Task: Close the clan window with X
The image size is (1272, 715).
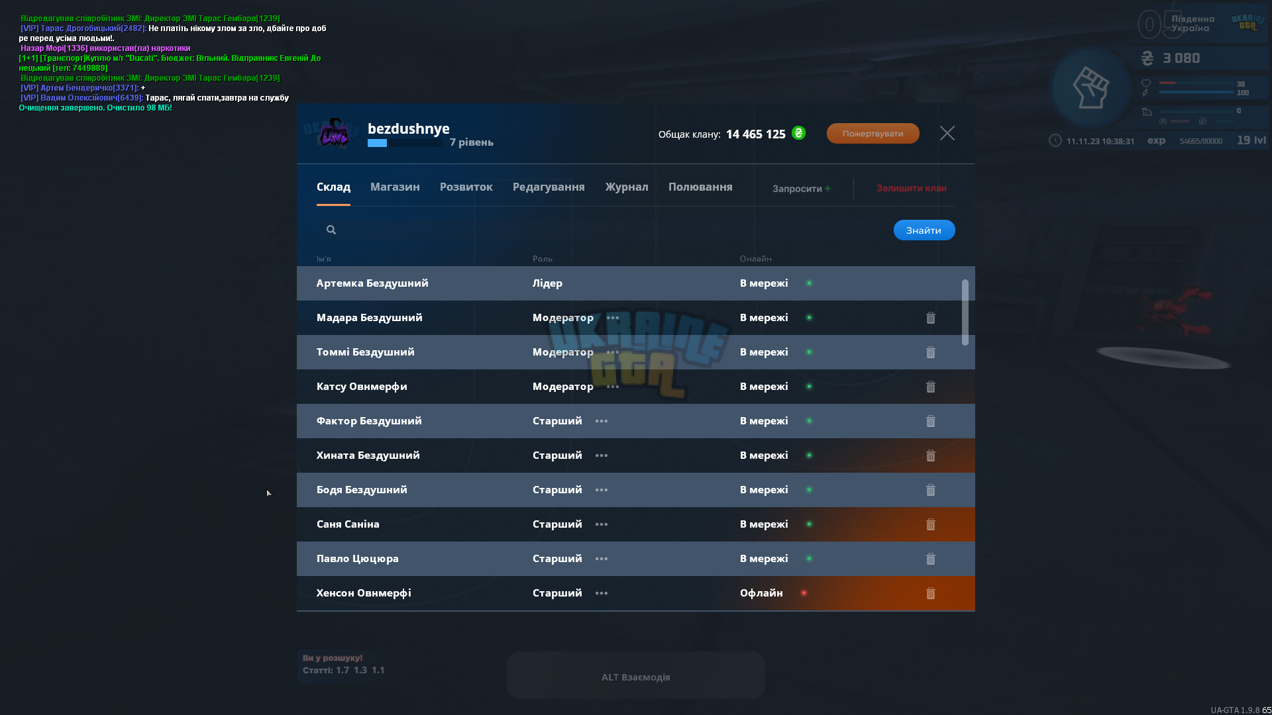Action: [x=947, y=133]
